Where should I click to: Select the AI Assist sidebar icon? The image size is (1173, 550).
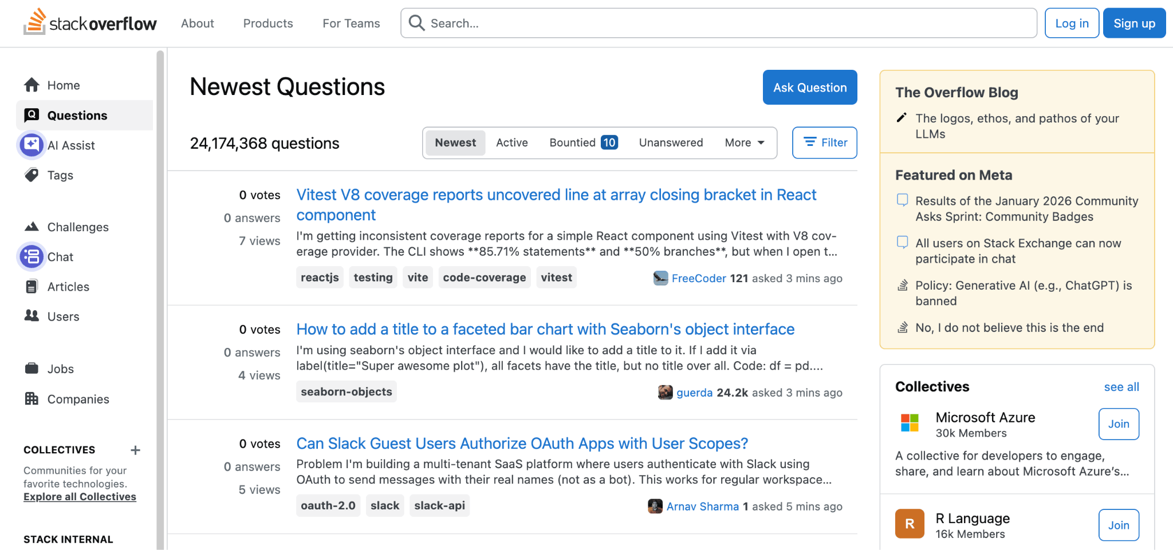coord(32,145)
